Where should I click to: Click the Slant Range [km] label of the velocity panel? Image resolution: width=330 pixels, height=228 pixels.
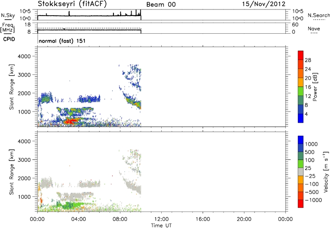click(12, 172)
